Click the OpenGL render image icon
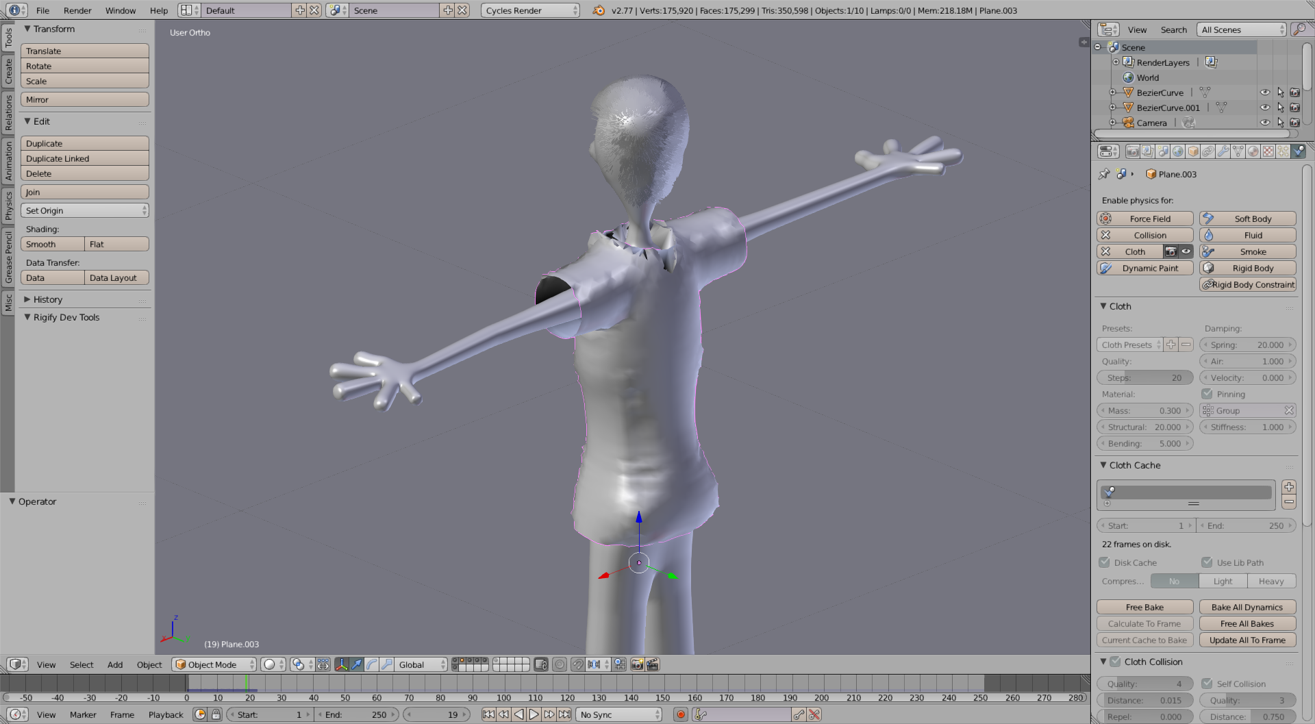Viewport: 1315px width, 724px height. click(x=637, y=664)
